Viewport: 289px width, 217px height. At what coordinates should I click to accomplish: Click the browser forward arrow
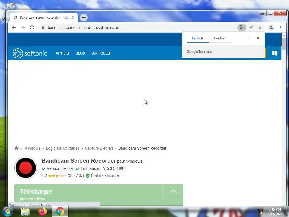[23, 27]
